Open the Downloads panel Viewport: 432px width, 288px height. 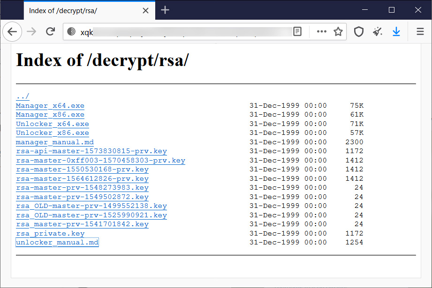[x=396, y=31]
